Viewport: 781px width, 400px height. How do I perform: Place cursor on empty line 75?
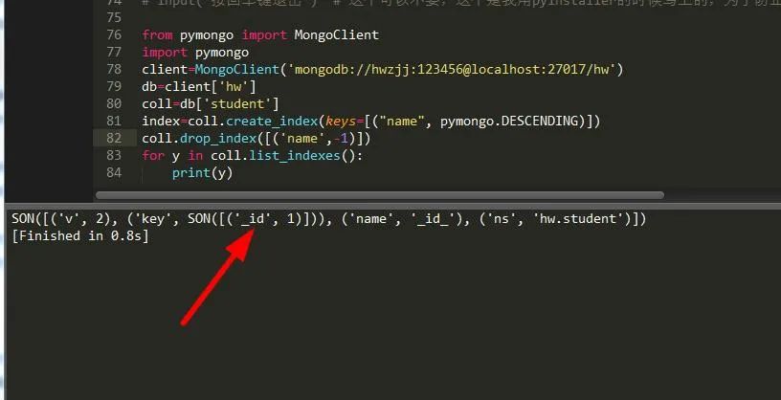448,18
